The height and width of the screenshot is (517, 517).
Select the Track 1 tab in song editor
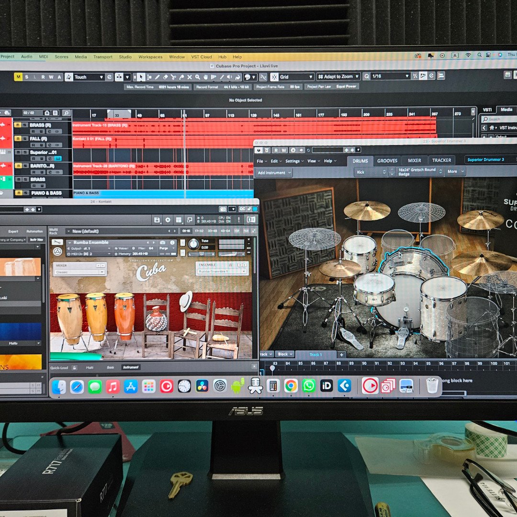pyautogui.click(x=315, y=355)
